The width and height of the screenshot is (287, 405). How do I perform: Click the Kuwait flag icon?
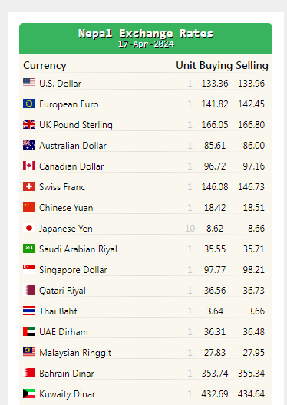pyautogui.click(x=29, y=393)
